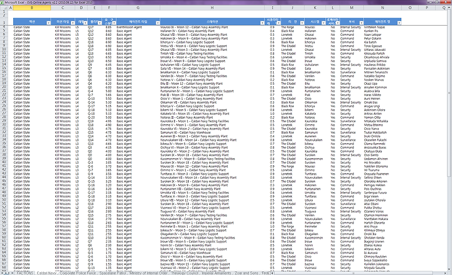
Task: Switch to the Imperial Armaments sheet tab
Action: (217, 272)
